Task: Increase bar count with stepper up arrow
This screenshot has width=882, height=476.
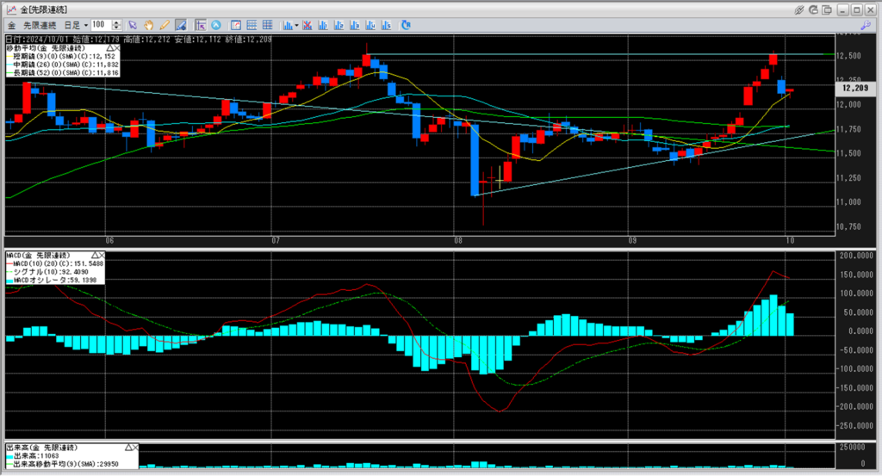Action: tap(116, 22)
